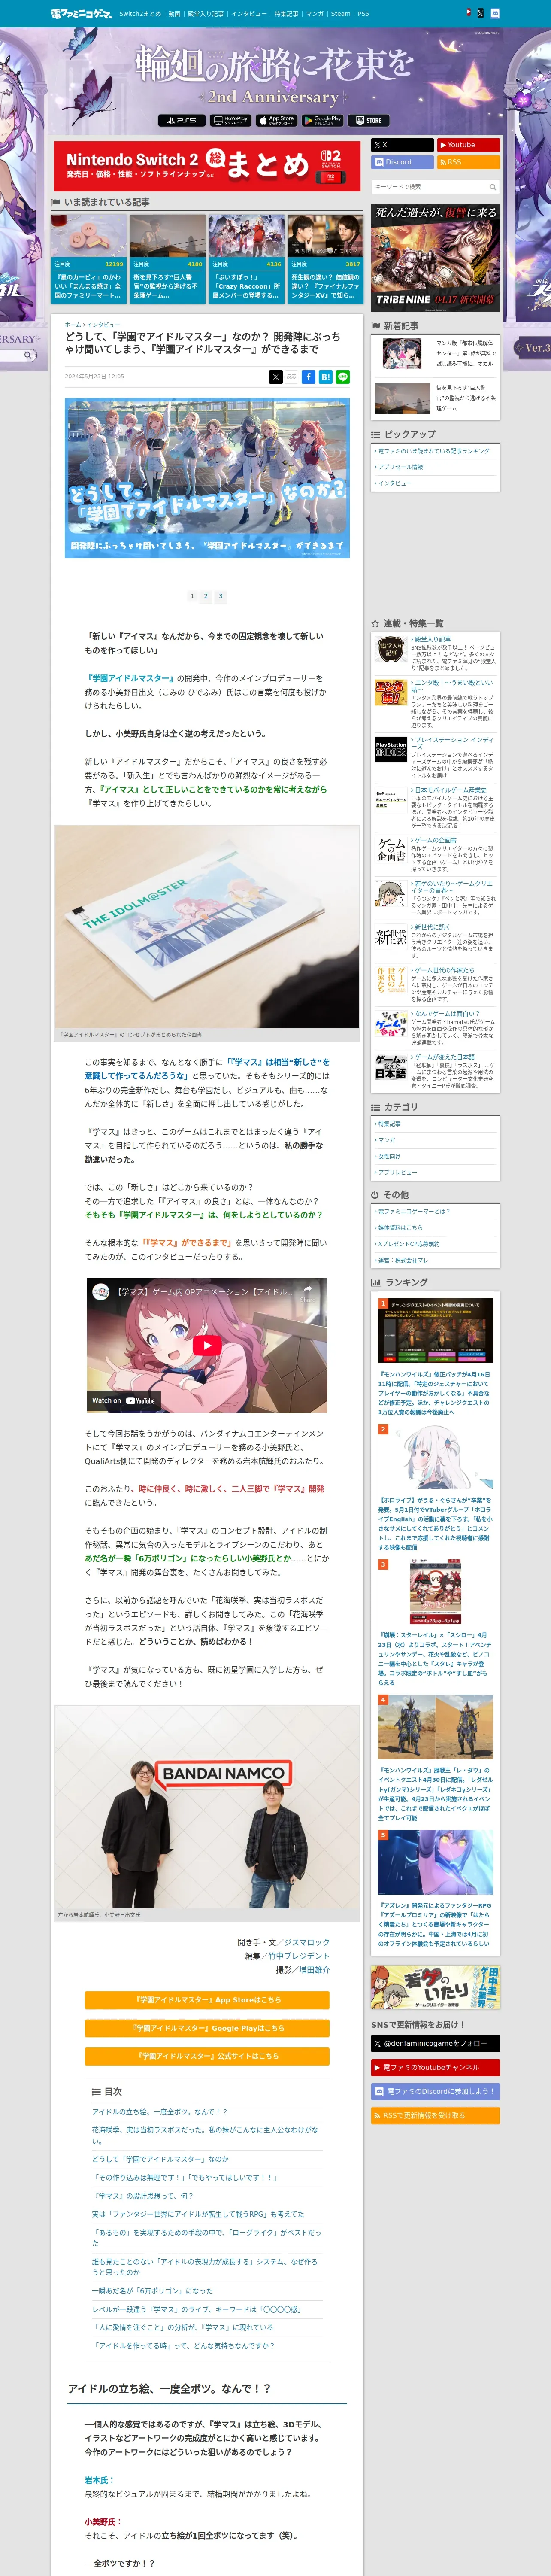This screenshot has height=2576, width=551.
Task: Open 電ファミのいま読まれている記事ランキング link
Action: point(434,451)
